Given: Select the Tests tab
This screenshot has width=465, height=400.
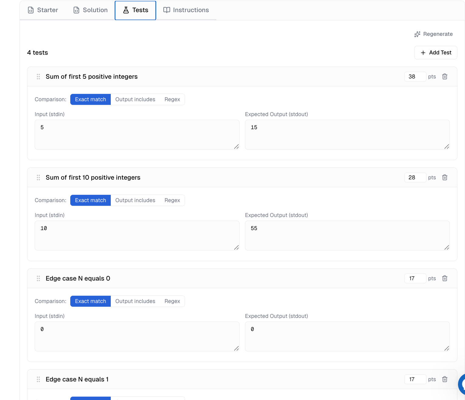Looking at the screenshot, I should tap(135, 10).
